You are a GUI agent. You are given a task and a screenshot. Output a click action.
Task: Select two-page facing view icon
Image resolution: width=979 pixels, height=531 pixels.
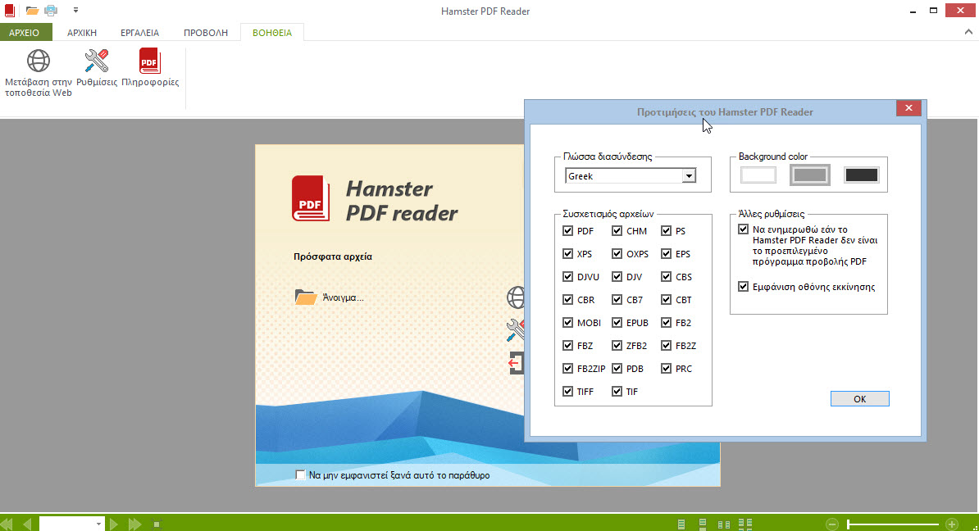tap(724, 524)
